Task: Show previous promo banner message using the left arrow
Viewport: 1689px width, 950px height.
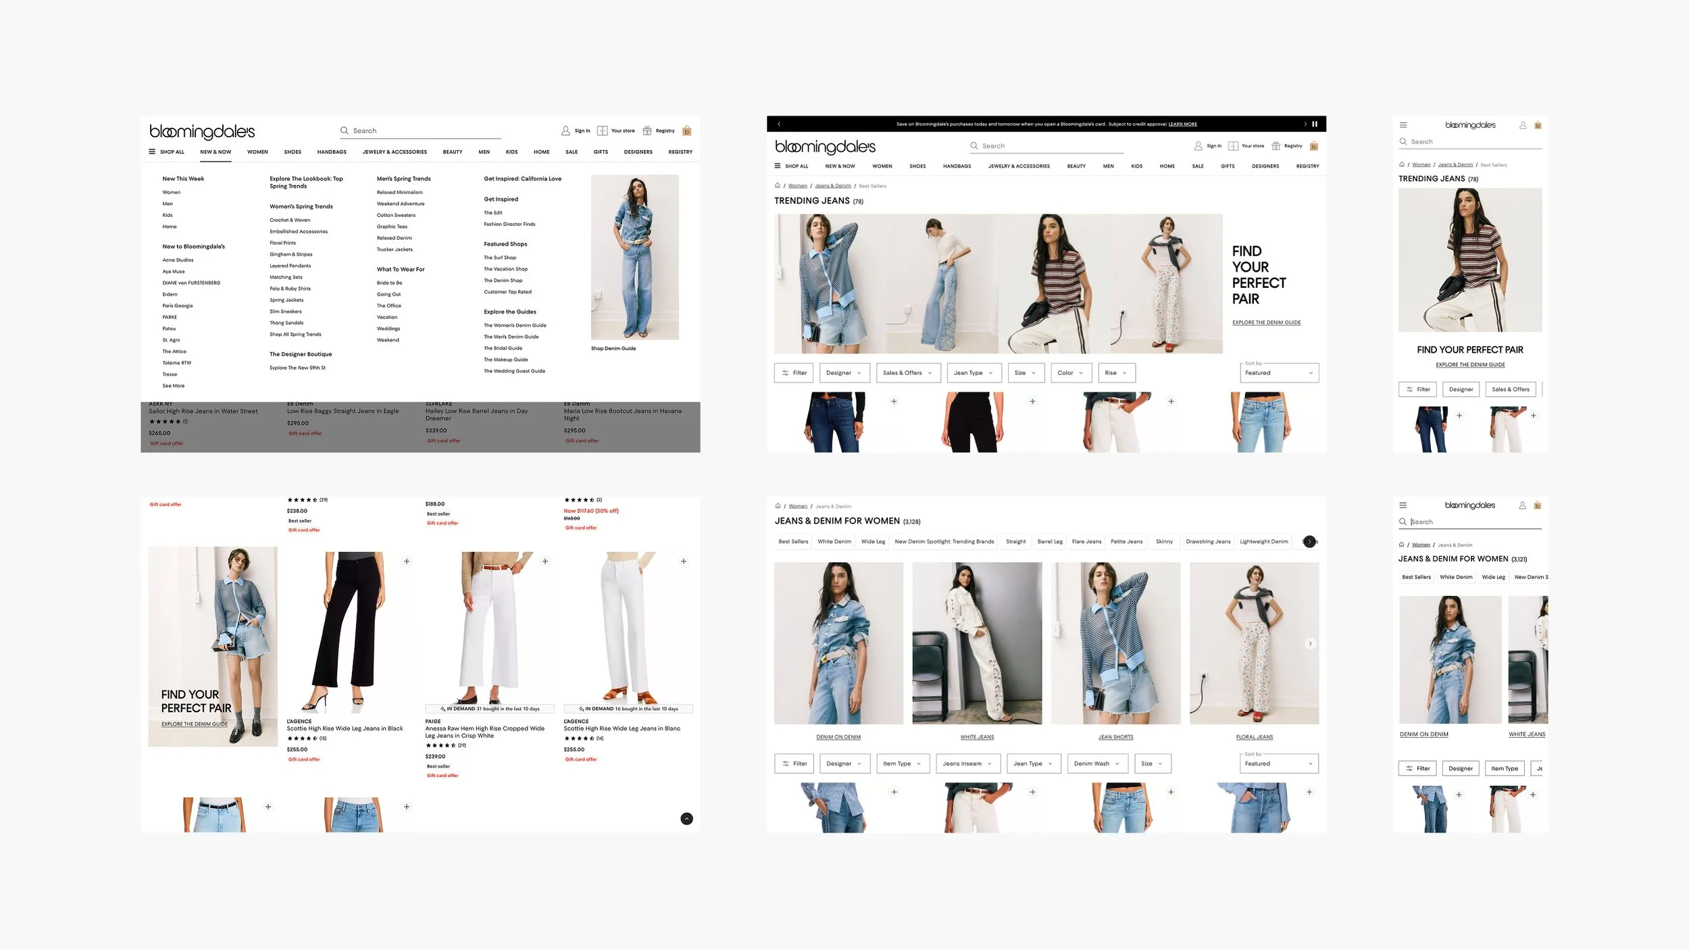Action: tap(779, 124)
